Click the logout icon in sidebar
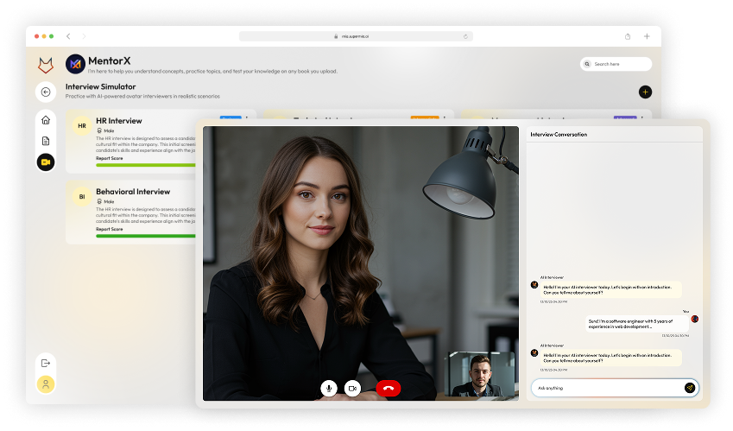Viewport: 733px width, 431px height. (x=46, y=364)
